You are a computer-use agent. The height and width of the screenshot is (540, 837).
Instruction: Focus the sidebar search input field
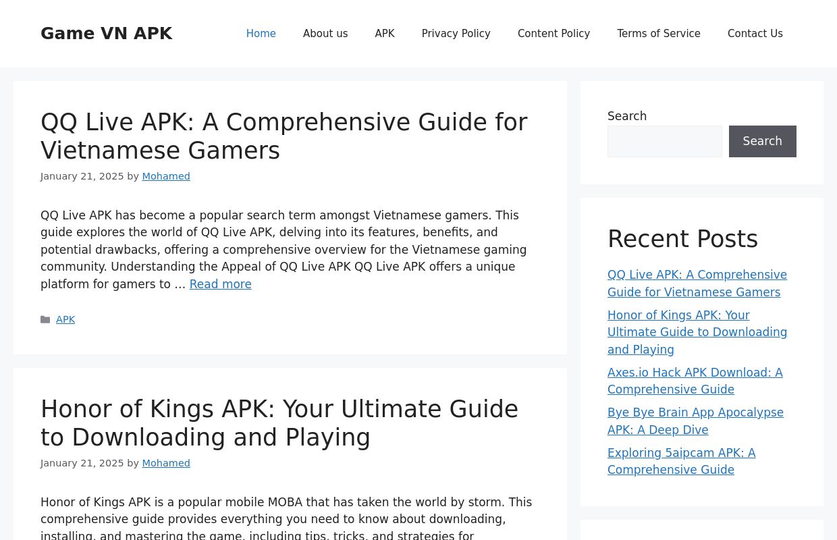(664, 141)
